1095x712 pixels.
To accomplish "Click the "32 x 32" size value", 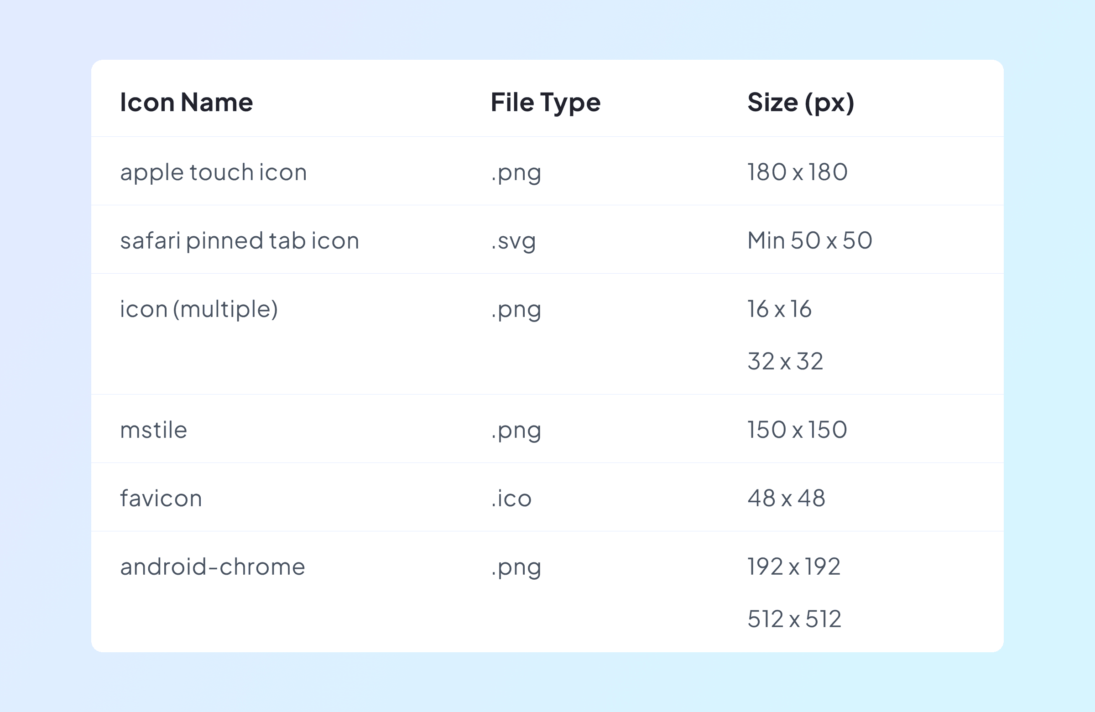I will pyautogui.click(x=785, y=362).
